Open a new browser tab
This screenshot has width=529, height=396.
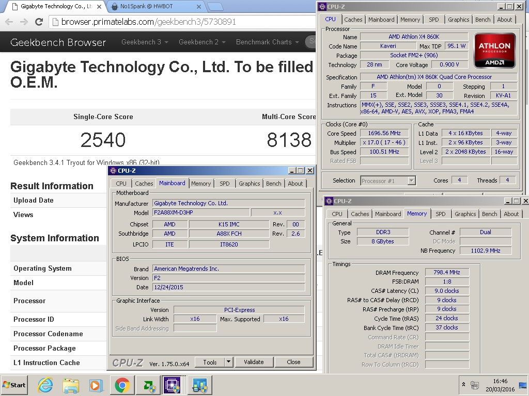point(215,7)
